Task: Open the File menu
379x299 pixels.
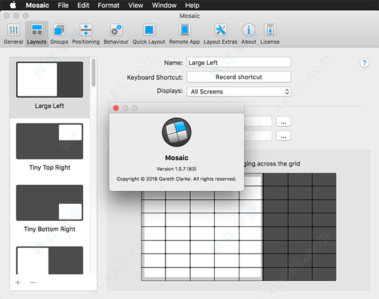Action: click(63, 5)
